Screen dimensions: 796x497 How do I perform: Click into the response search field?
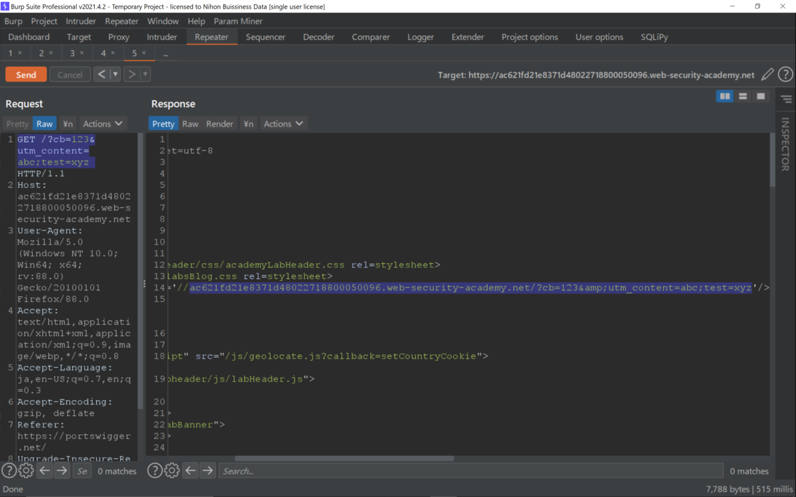[471, 470]
